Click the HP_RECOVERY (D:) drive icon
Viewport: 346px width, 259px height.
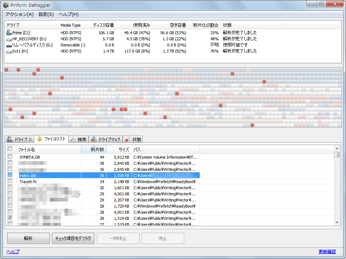click(x=9, y=39)
